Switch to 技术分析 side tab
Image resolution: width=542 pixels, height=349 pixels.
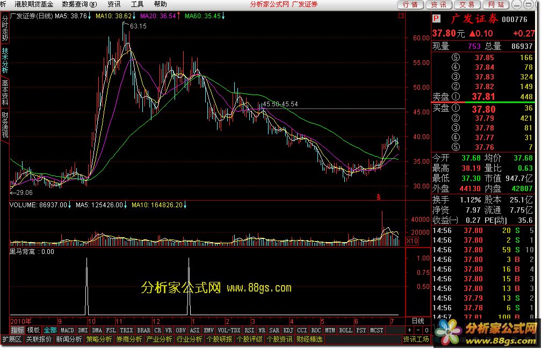[x=5, y=60]
